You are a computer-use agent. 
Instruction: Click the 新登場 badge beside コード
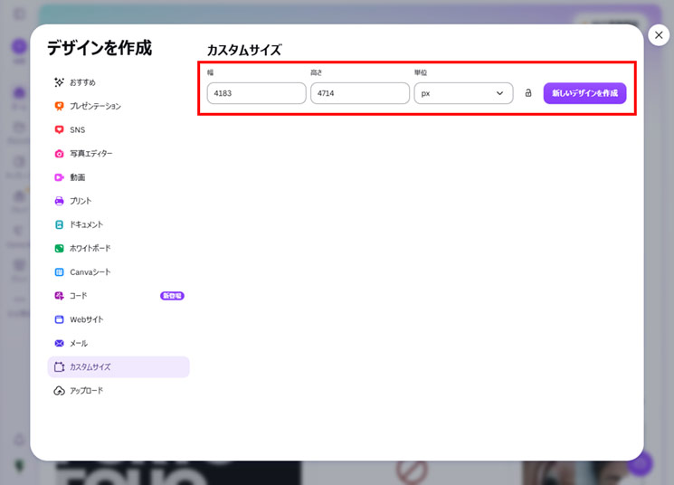point(172,296)
